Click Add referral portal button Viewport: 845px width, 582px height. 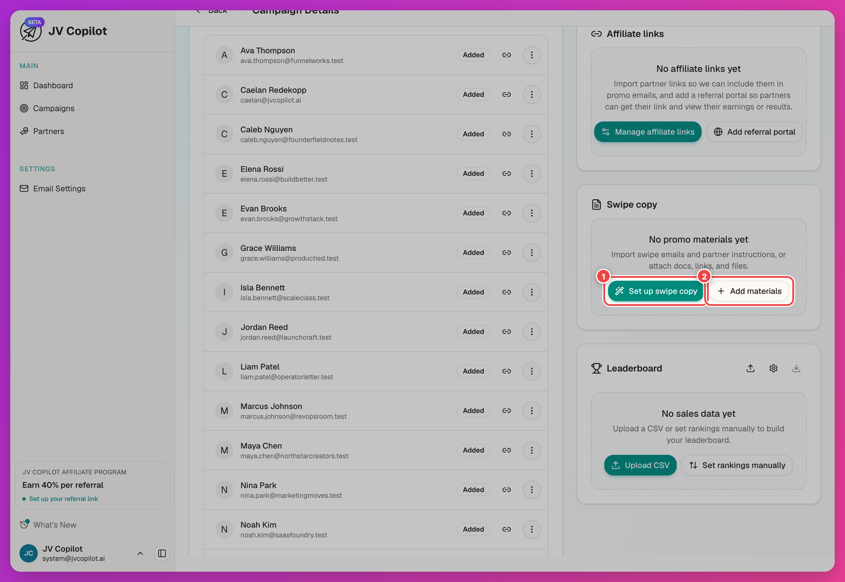[x=754, y=132]
